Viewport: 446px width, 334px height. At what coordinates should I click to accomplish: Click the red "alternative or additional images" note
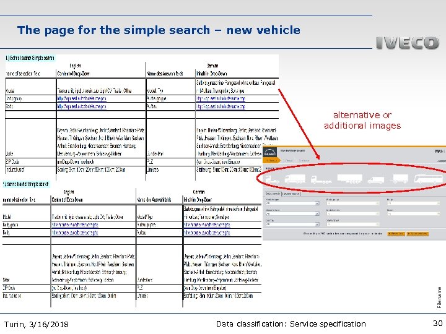(x=362, y=120)
